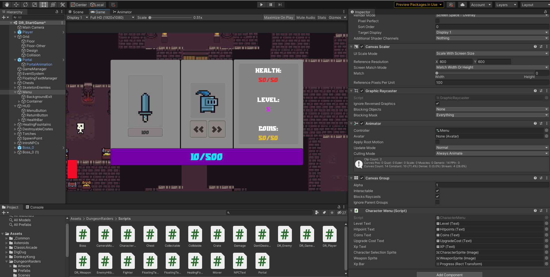Collapse the Menu object in Hierarchy
Viewport: 550px width, 277px height.
point(15,92)
